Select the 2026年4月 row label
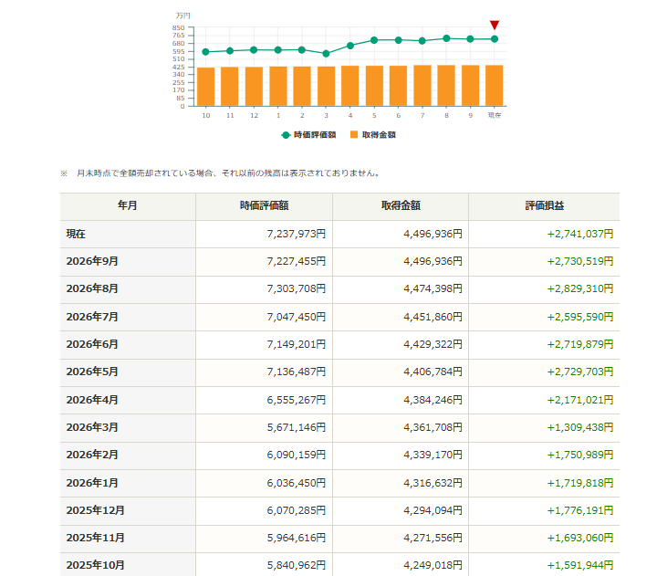 point(92,400)
